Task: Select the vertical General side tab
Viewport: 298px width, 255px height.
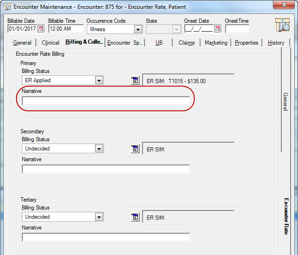Action: coord(285,100)
